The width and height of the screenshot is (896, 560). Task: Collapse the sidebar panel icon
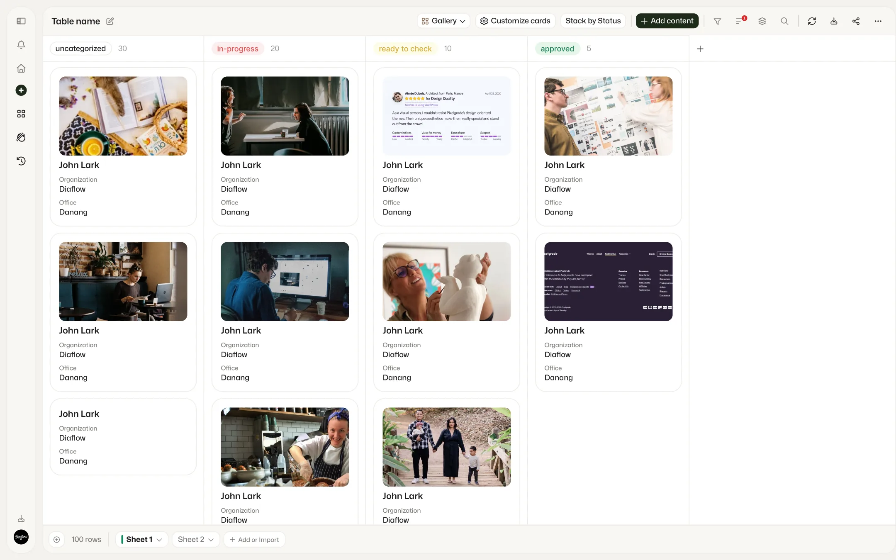pyautogui.click(x=21, y=21)
